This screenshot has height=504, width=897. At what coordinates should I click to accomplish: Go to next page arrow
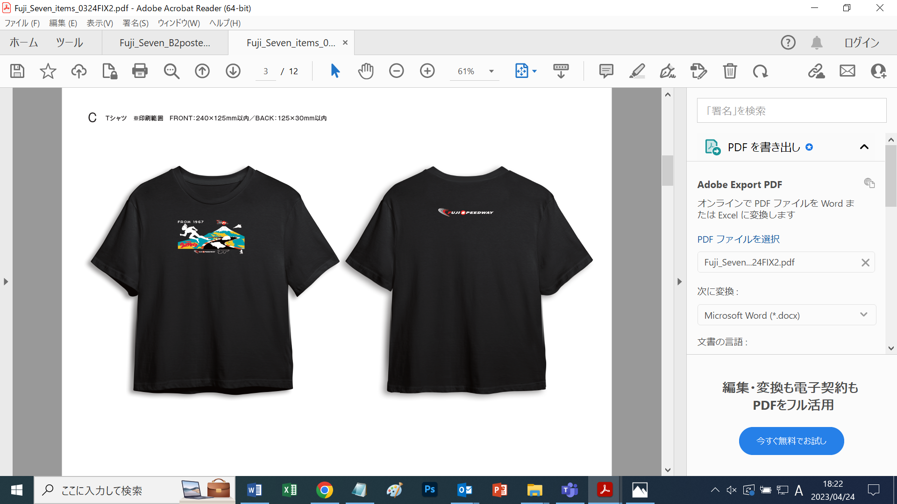coord(233,71)
